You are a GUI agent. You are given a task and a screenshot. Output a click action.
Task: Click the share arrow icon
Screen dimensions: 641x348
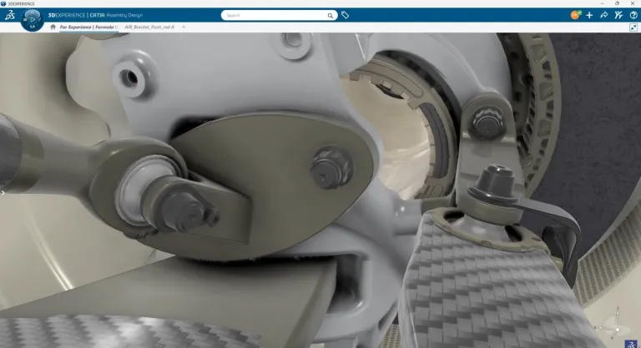click(x=603, y=15)
